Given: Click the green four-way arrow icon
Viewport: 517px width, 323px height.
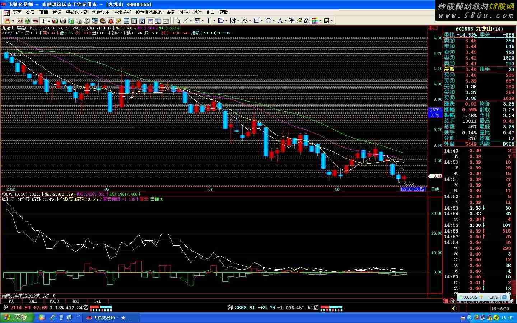Looking at the screenshot, I should pos(28,21).
